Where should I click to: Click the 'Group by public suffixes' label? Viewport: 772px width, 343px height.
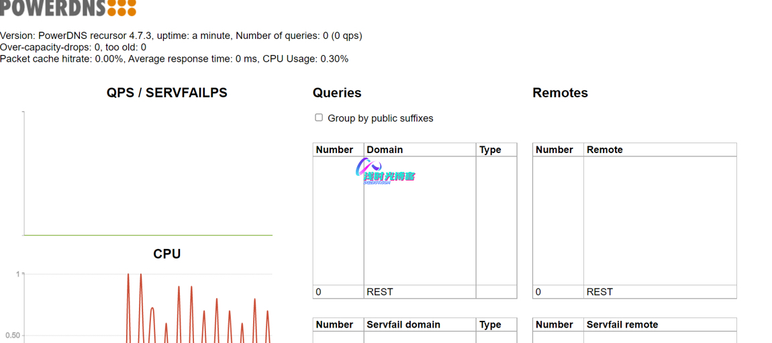(380, 118)
